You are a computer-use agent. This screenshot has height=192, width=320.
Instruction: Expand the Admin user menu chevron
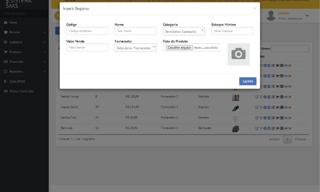pyautogui.click(x=307, y=15)
